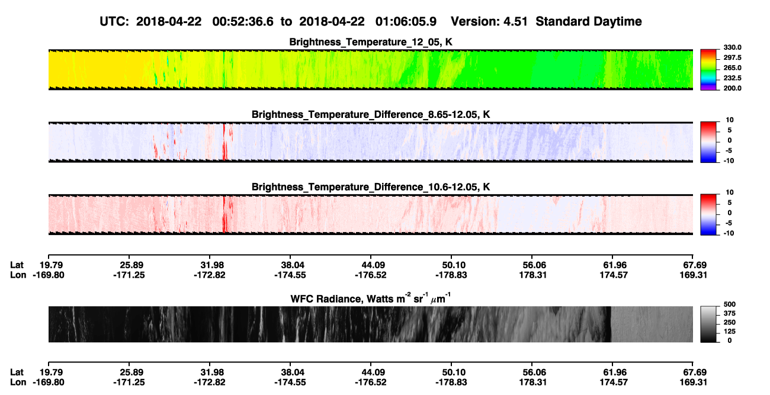770x395 pixels.
Task: Click latitude 50.10 on the upper axis
Action: point(451,265)
